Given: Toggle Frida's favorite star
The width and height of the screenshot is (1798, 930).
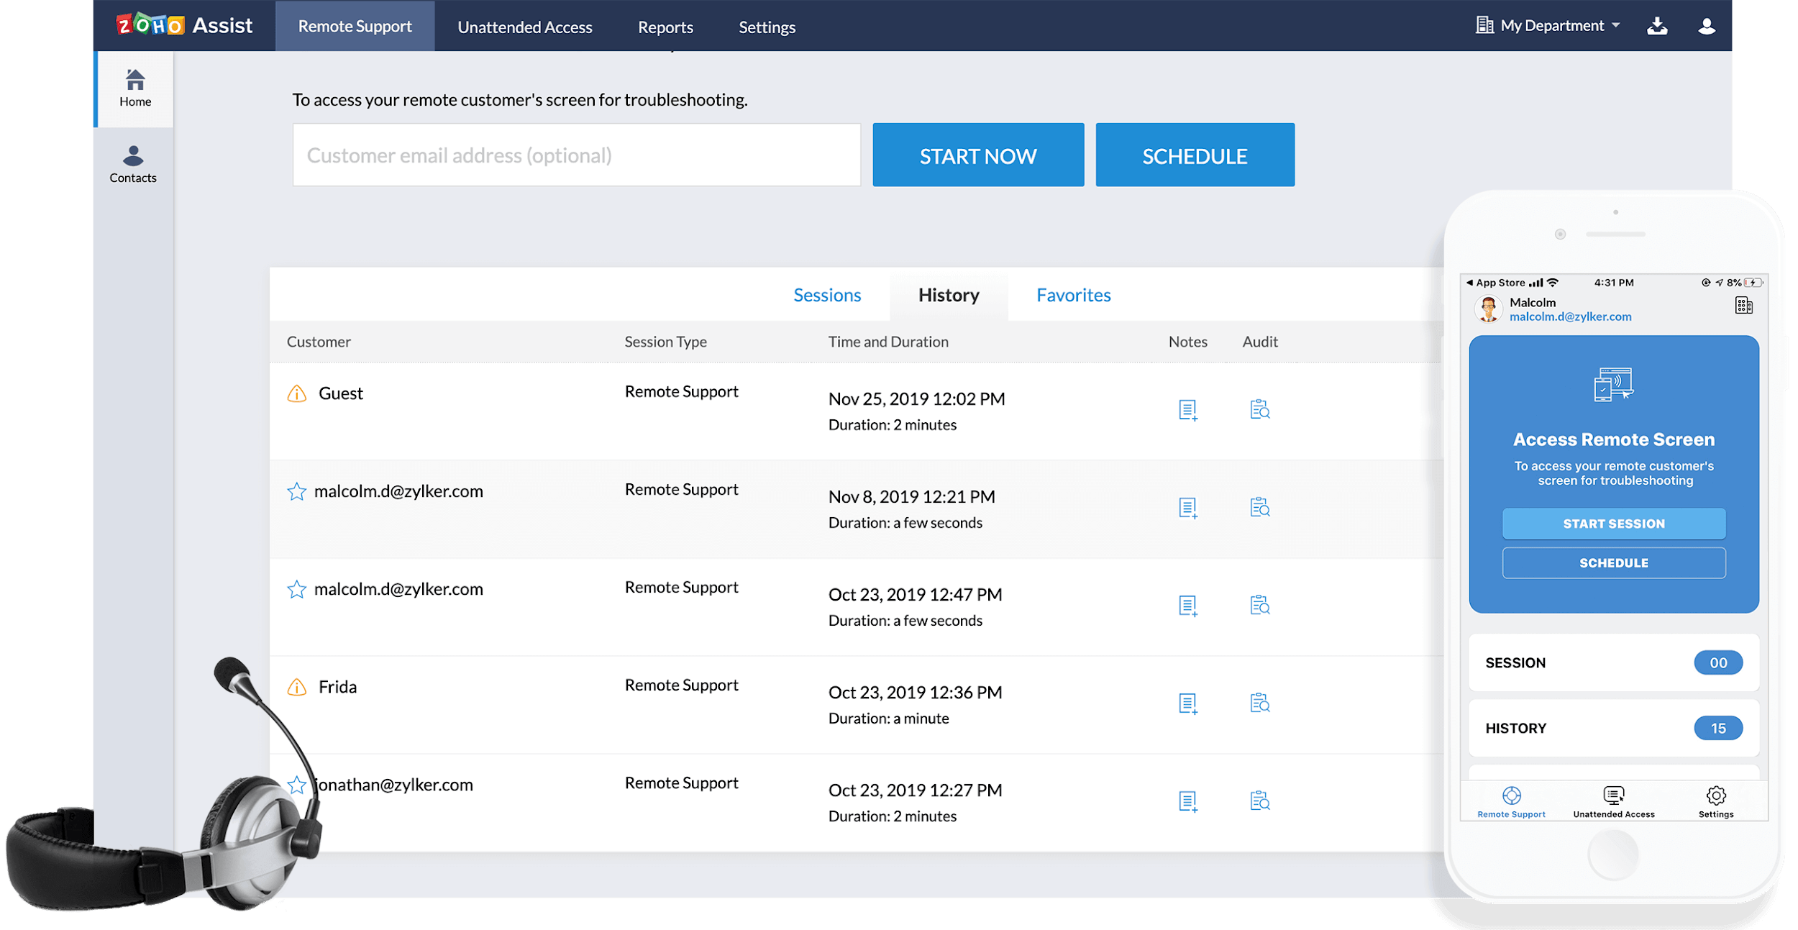Looking at the screenshot, I should click(296, 687).
